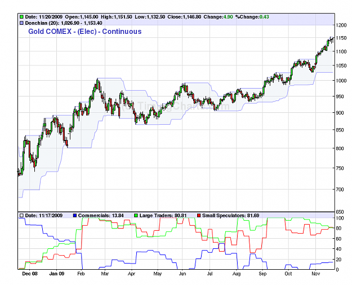352x285 pixels.
Task: Click the 20 indicator axis label
Action: (x=338, y=260)
